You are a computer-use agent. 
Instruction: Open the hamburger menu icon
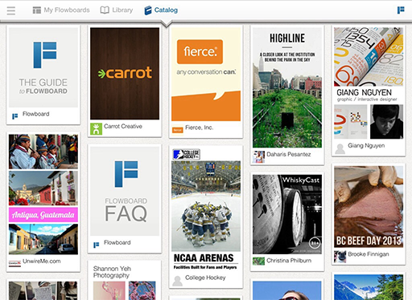pyautogui.click(x=11, y=10)
